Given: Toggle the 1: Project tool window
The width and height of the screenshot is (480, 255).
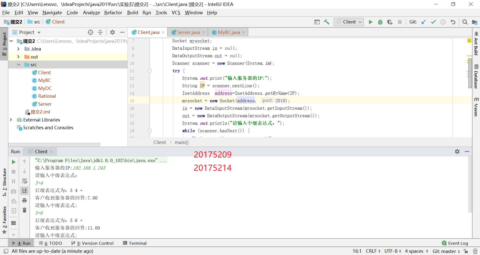Looking at the screenshot, I should [x=4, y=44].
